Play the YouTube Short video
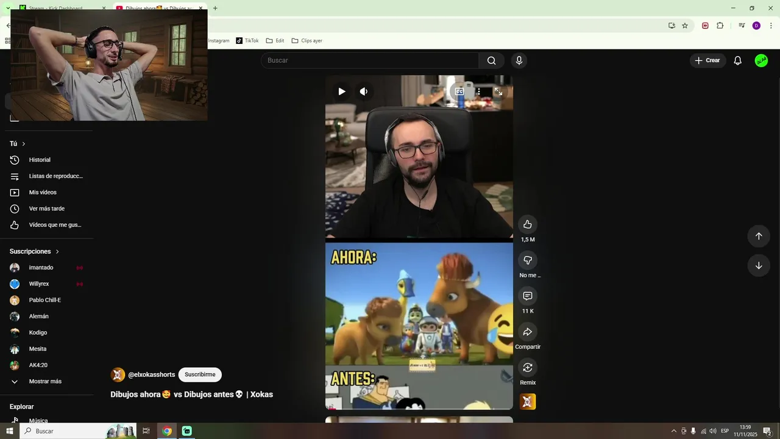The image size is (780, 439). (342, 91)
